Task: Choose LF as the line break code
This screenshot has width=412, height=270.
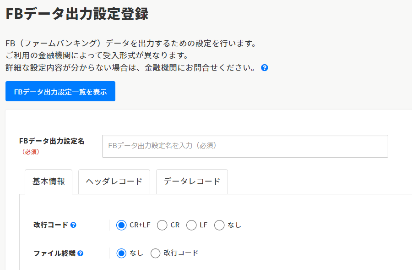Action: click(191, 225)
